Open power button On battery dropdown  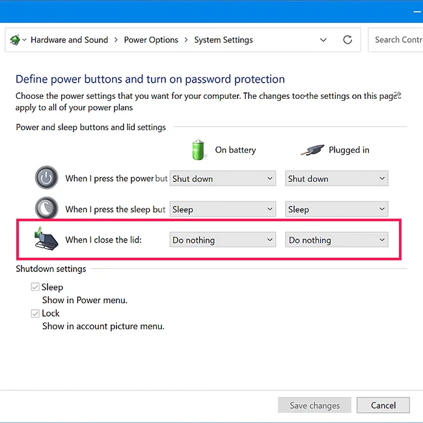tap(223, 178)
